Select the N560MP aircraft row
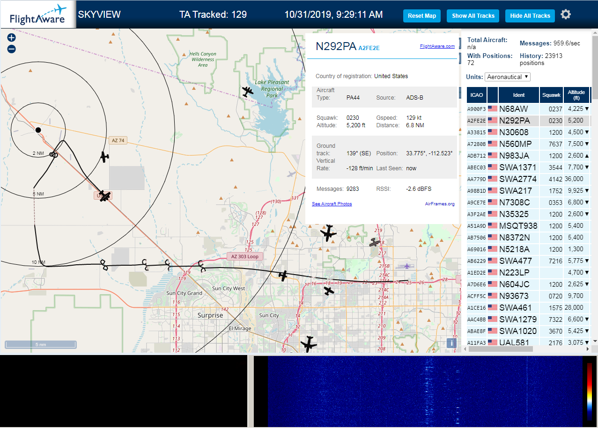Screen dimensions: 598x428 coord(528,144)
